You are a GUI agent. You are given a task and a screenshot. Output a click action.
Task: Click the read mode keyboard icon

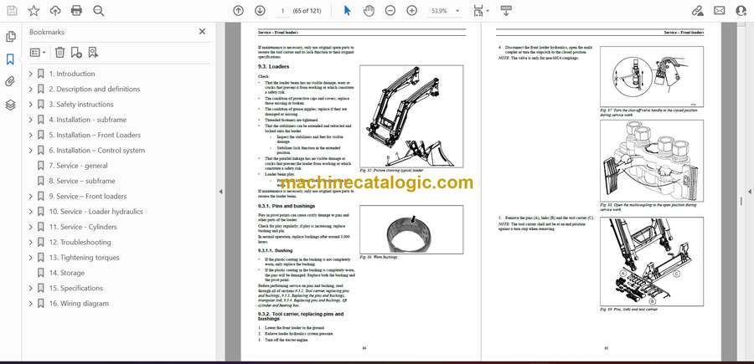point(505,11)
